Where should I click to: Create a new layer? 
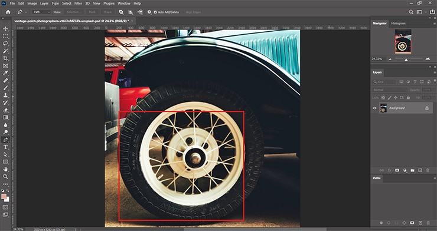[420, 170]
